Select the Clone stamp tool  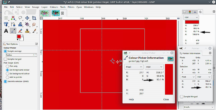pos(27,31)
